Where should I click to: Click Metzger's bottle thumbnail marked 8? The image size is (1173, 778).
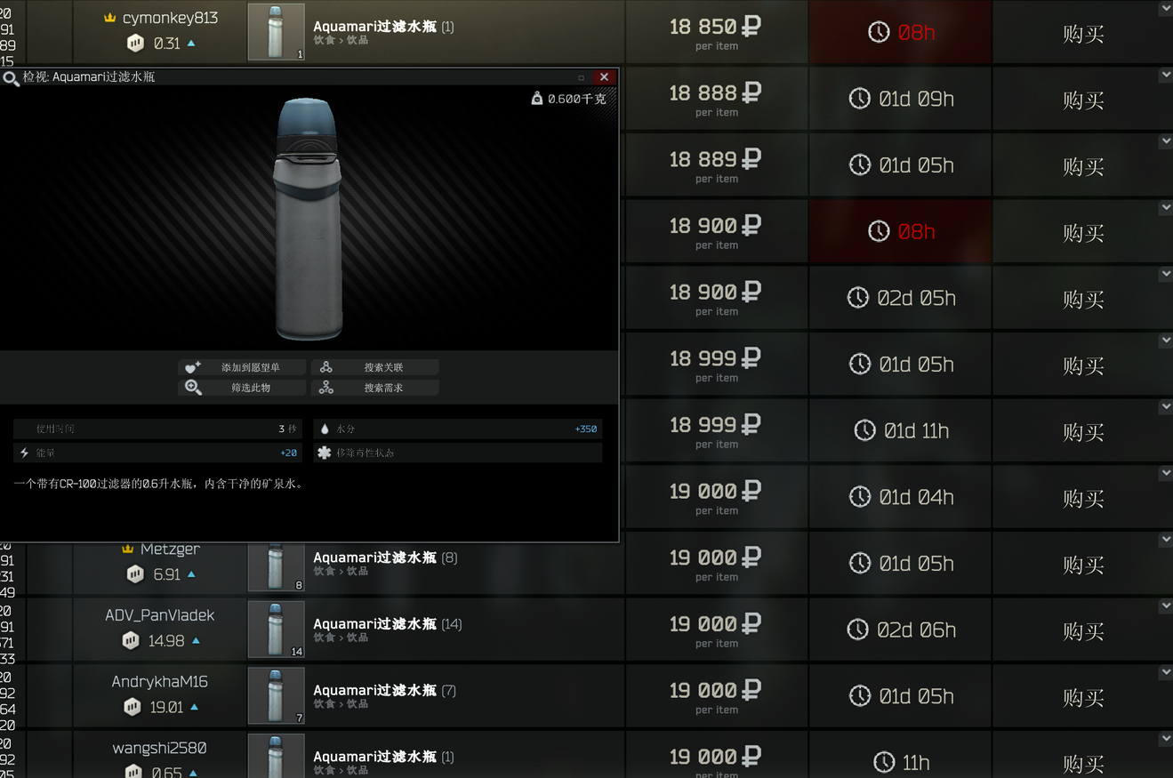coord(276,566)
